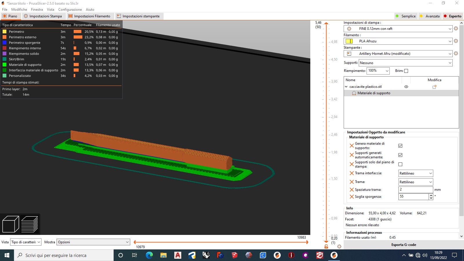This screenshot has width=464, height=261.
Task: Click the vertical slider upper thumb arrow
Action: pos(326,23)
